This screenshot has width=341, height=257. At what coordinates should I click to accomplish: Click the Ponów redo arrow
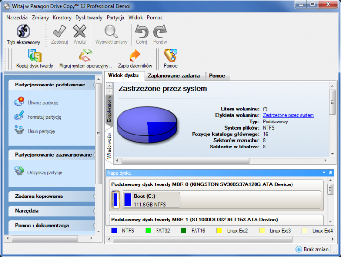(x=160, y=32)
